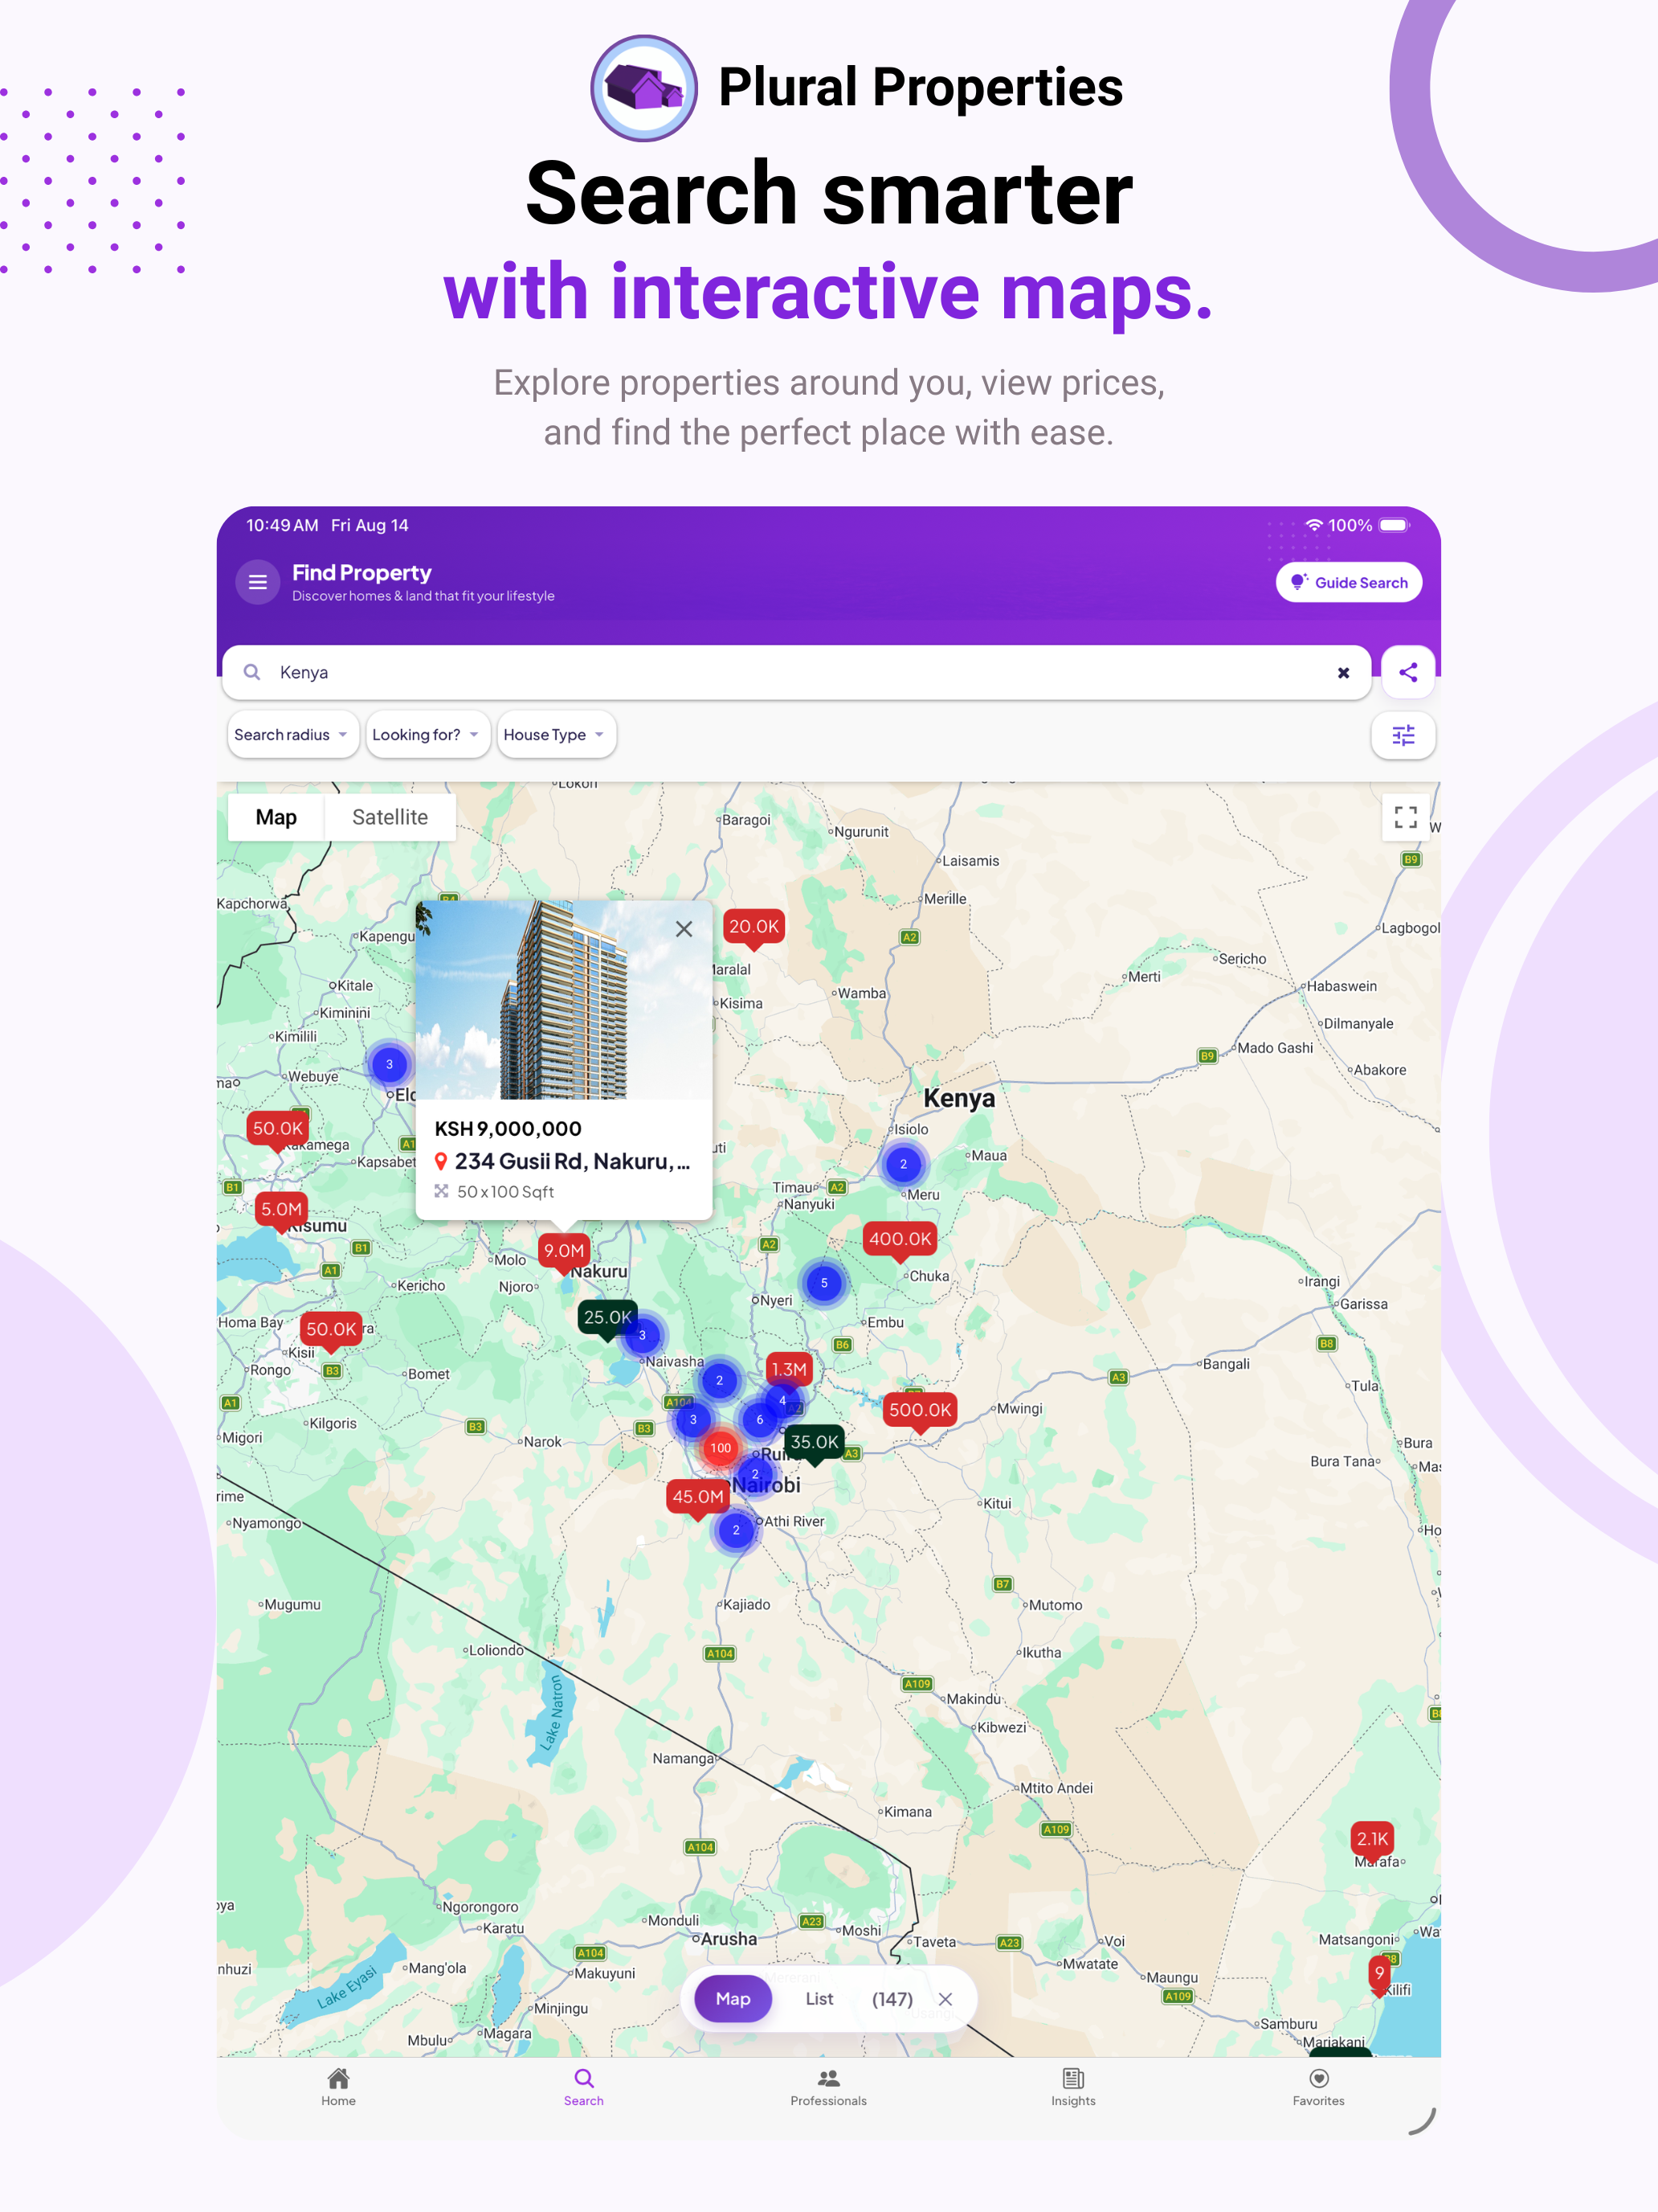Open the tower photo in the property popup

pyautogui.click(x=564, y=1000)
